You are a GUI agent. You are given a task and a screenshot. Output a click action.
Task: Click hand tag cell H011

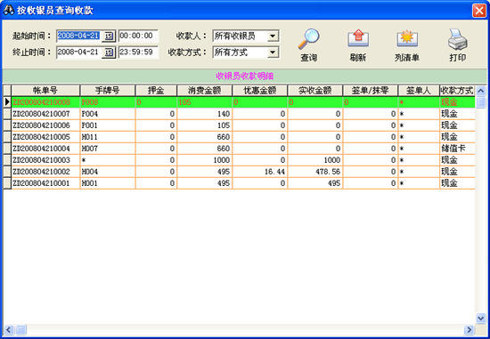108,137
